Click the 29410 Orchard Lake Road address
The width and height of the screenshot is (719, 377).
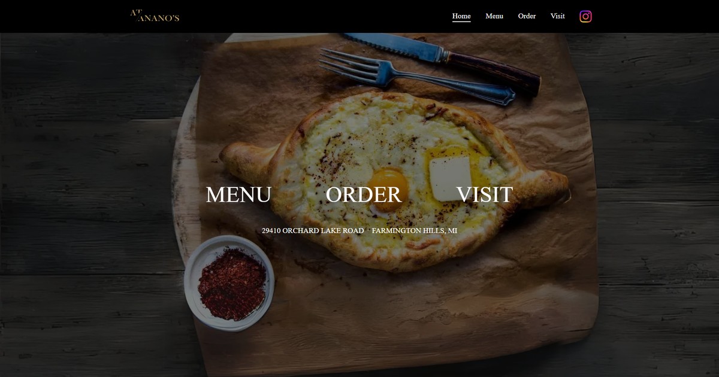pos(313,230)
